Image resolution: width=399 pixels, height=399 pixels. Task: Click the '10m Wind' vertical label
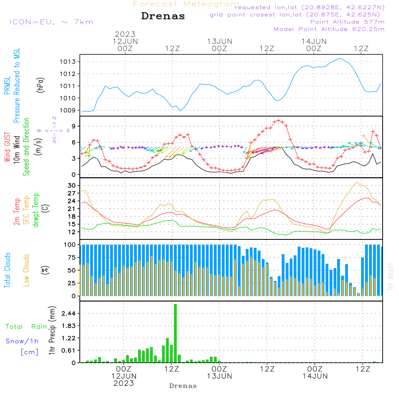click(x=16, y=150)
